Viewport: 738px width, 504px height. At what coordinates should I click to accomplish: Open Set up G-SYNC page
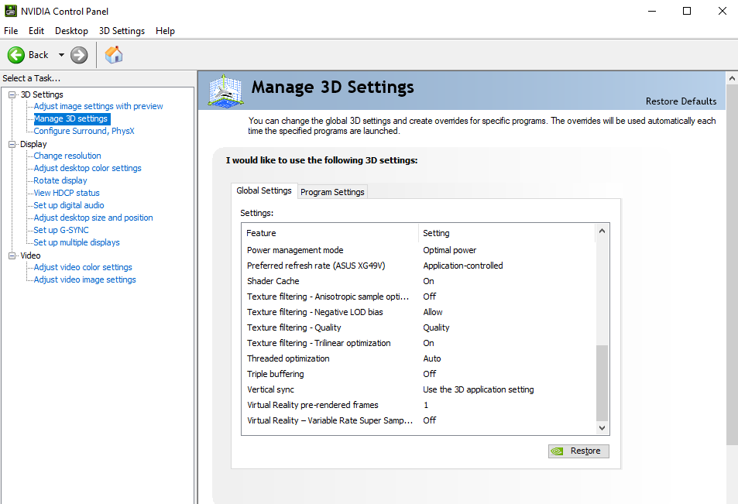coord(61,230)
